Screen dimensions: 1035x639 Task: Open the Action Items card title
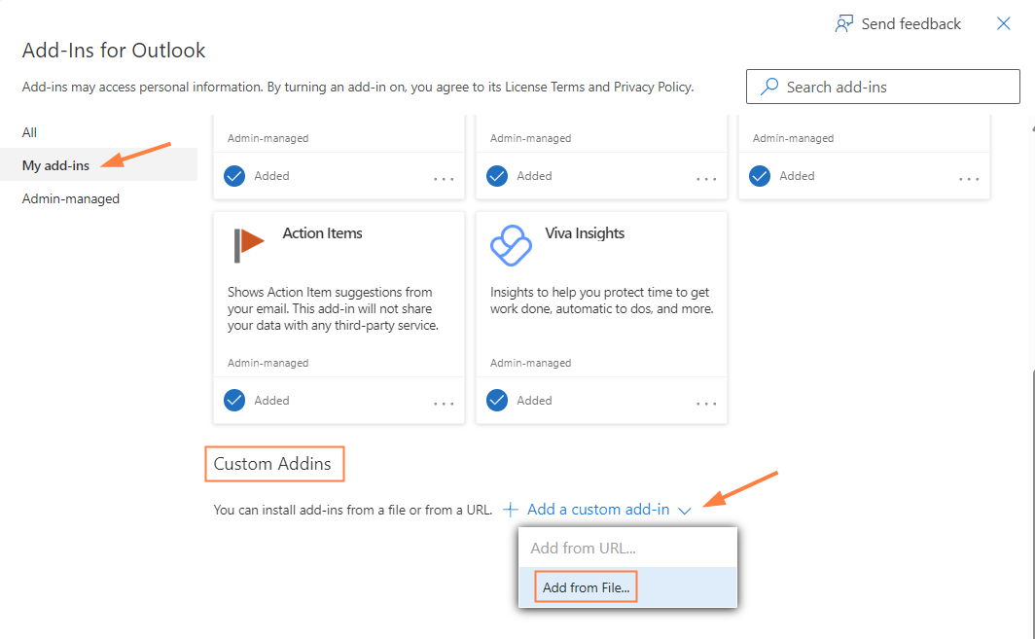[322, 233]
